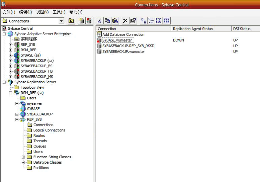Image resolution: width=260 pixels, height=182 pixels.
Task: Expand the SYBASEBACKUP_MS node
Action: [x=11, y=77]
